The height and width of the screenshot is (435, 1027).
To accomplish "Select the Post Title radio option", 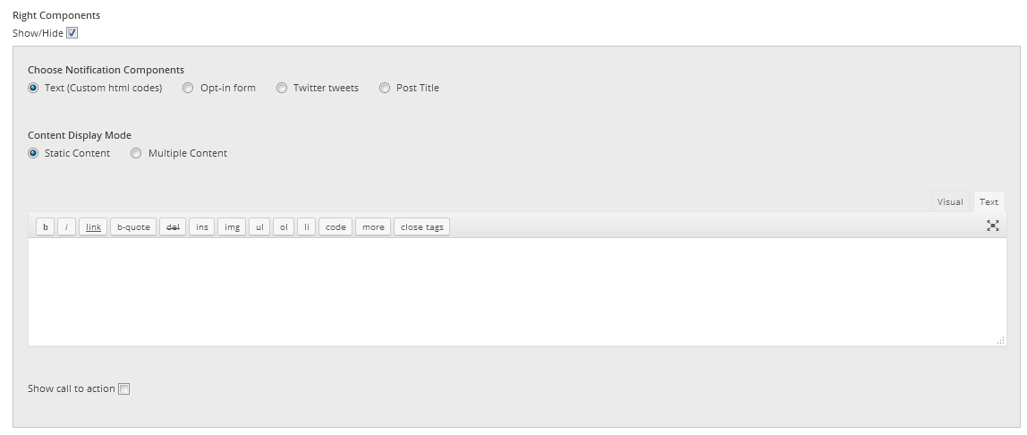I will pos(385,88).
